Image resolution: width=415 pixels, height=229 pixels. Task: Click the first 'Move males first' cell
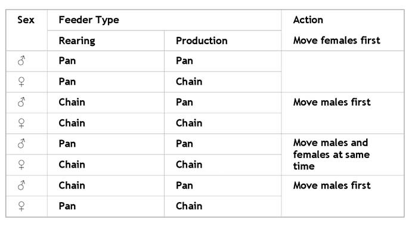[x=332, y=102]
